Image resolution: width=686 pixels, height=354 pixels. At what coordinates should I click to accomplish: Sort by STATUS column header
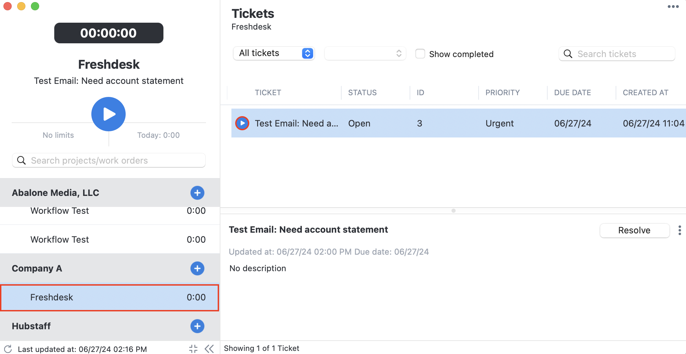point(362,92)
